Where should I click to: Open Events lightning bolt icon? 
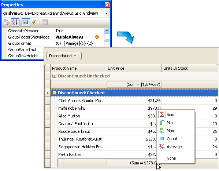[x=34, y=22]
